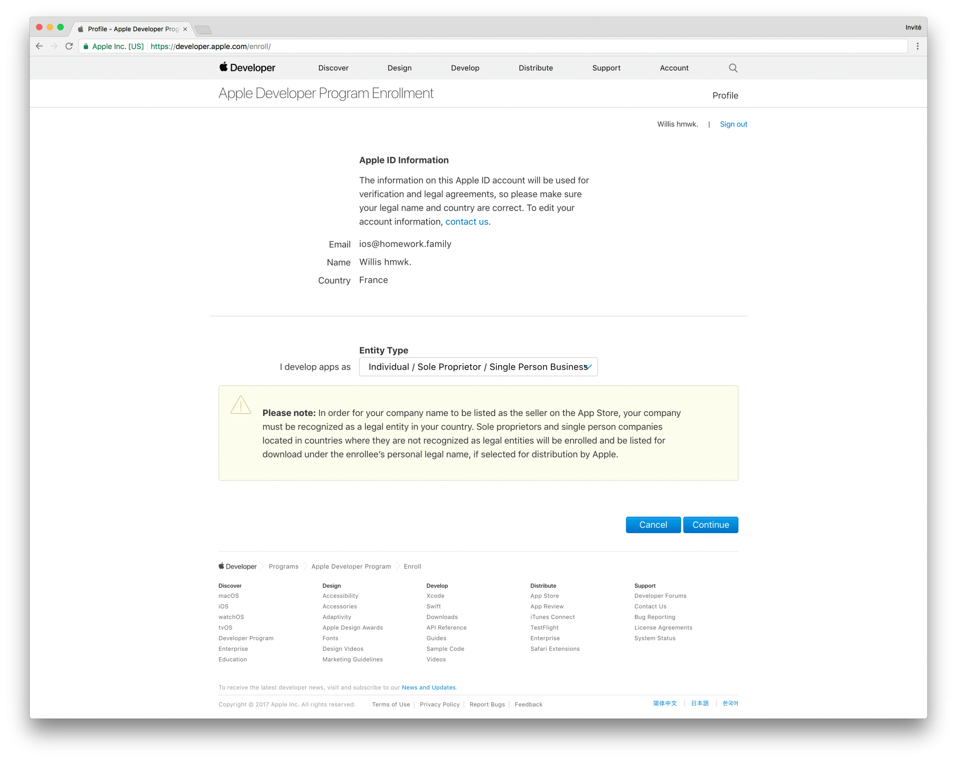Open the macOS footer link
Image resolution: width=957 pixels, height=761 pixels.
pos(229,596)
